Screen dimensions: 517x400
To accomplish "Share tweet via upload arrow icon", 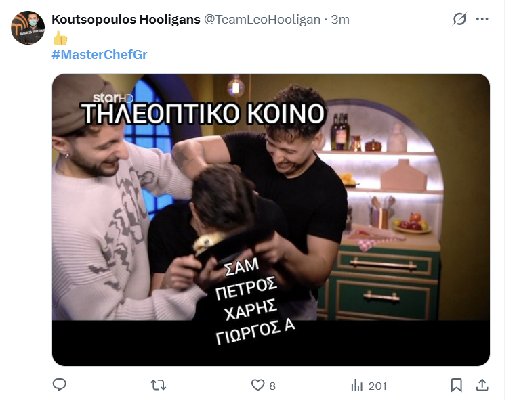I will pos(482,384).
